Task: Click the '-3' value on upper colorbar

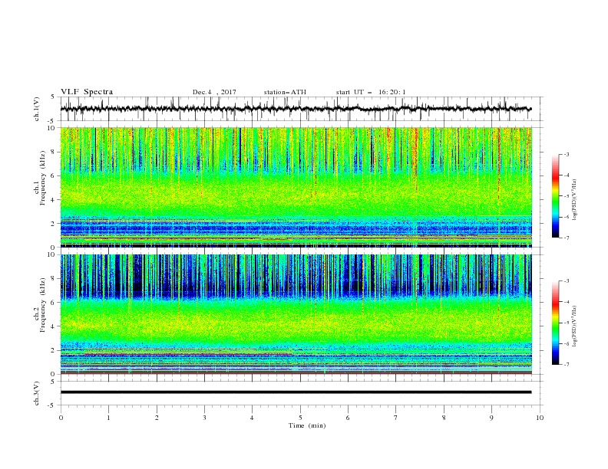Action: tap(566, 154)
